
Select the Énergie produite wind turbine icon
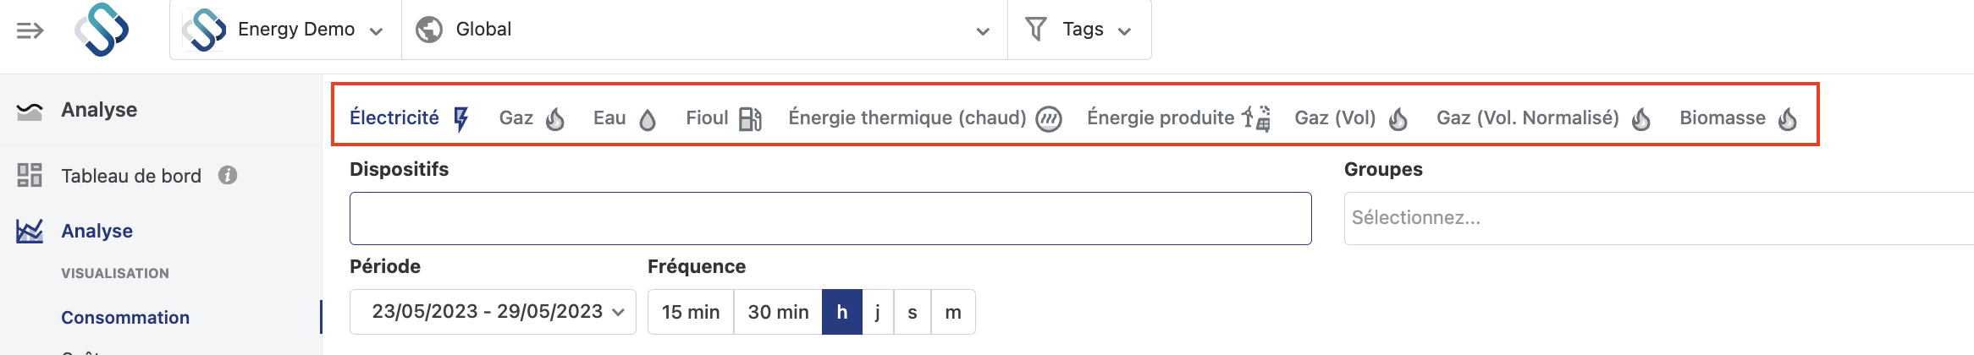1256,118
